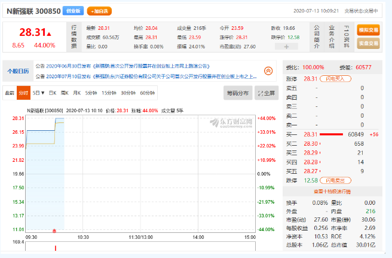Expand the 5日 chart dropdown

38,93
